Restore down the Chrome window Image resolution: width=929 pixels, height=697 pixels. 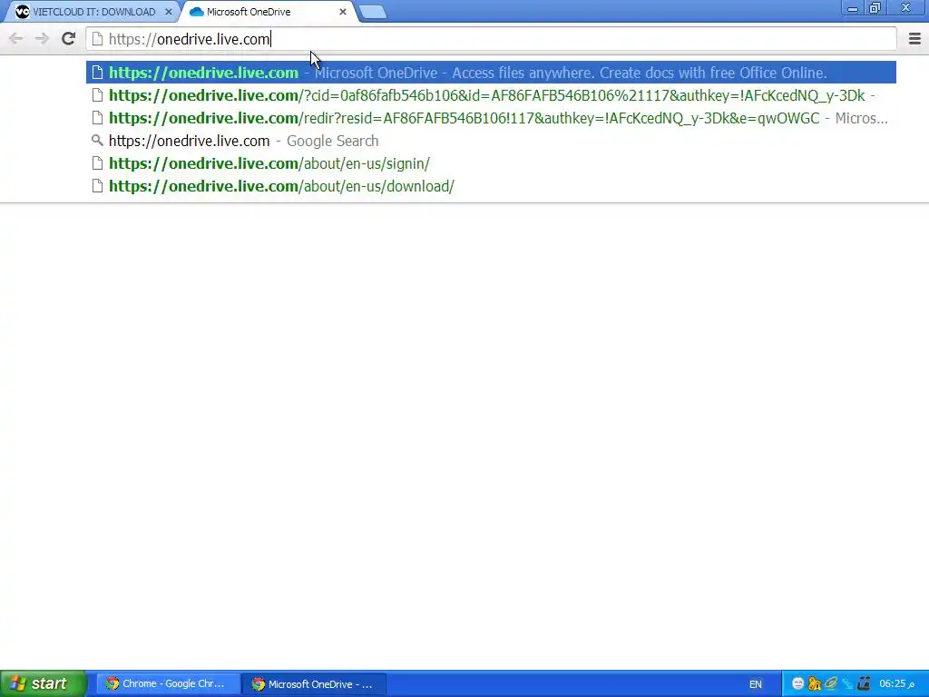[x=875, y=8]
